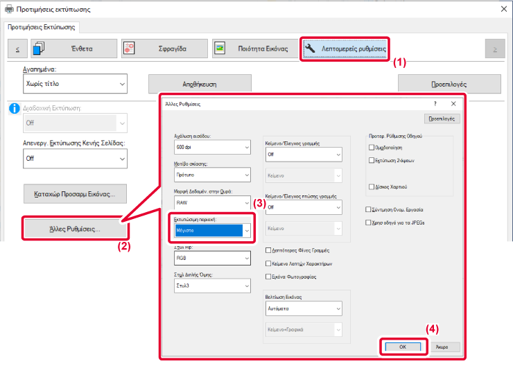
Task: Click the printer icon in the title bar
Action: tap(9, 9)
